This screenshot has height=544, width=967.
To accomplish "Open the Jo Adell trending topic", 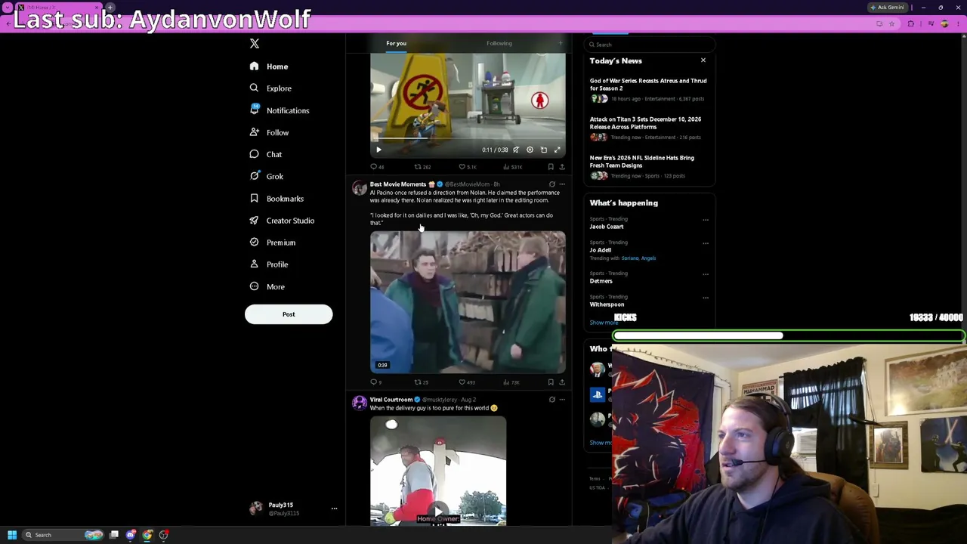I will coord(601,250).
